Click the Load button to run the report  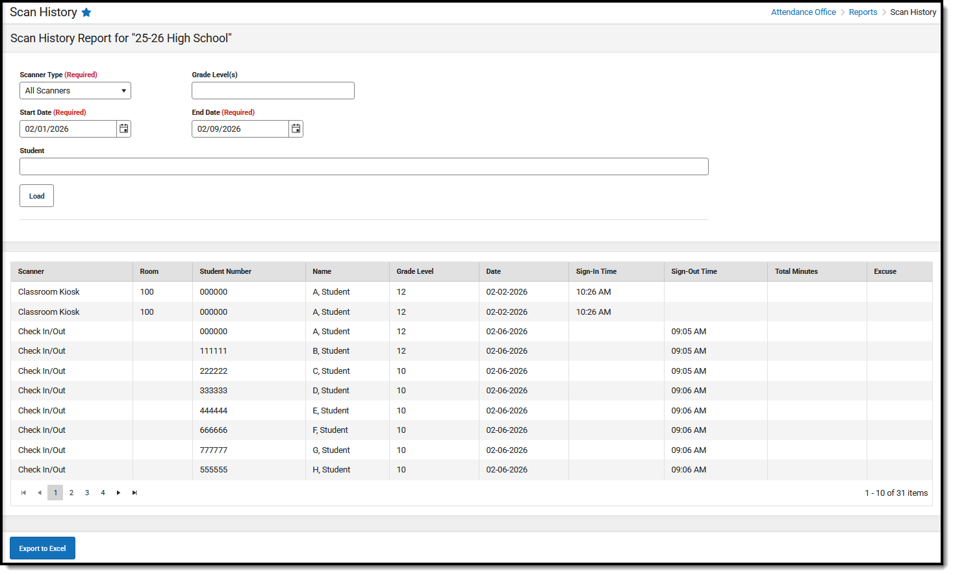36,195
